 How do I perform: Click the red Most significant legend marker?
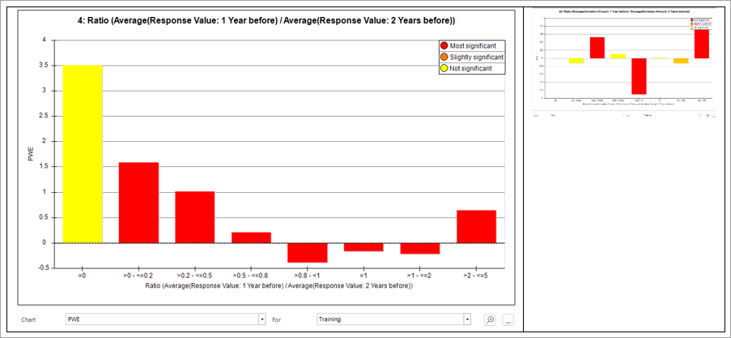click(x=444, y=45)
